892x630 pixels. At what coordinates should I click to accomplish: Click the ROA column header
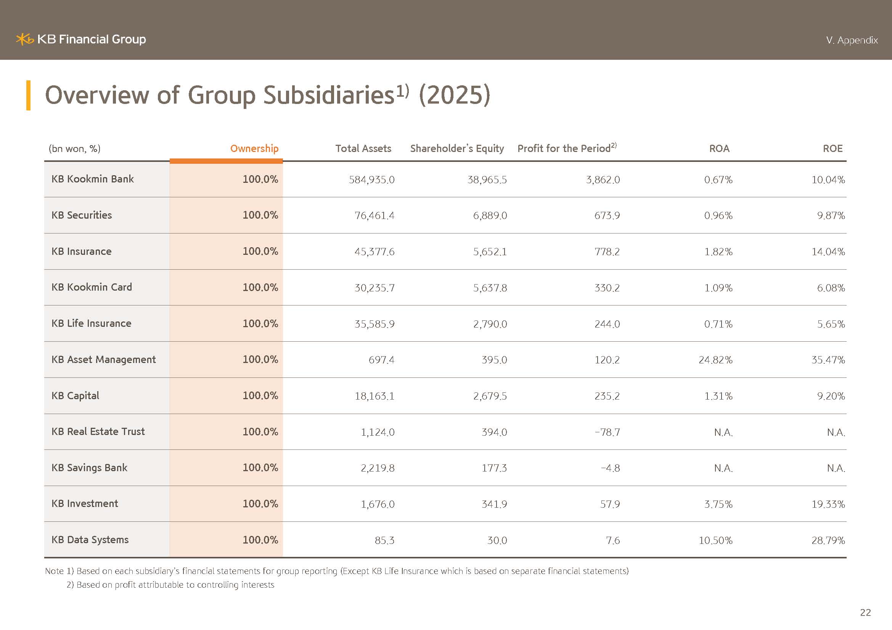719,149
